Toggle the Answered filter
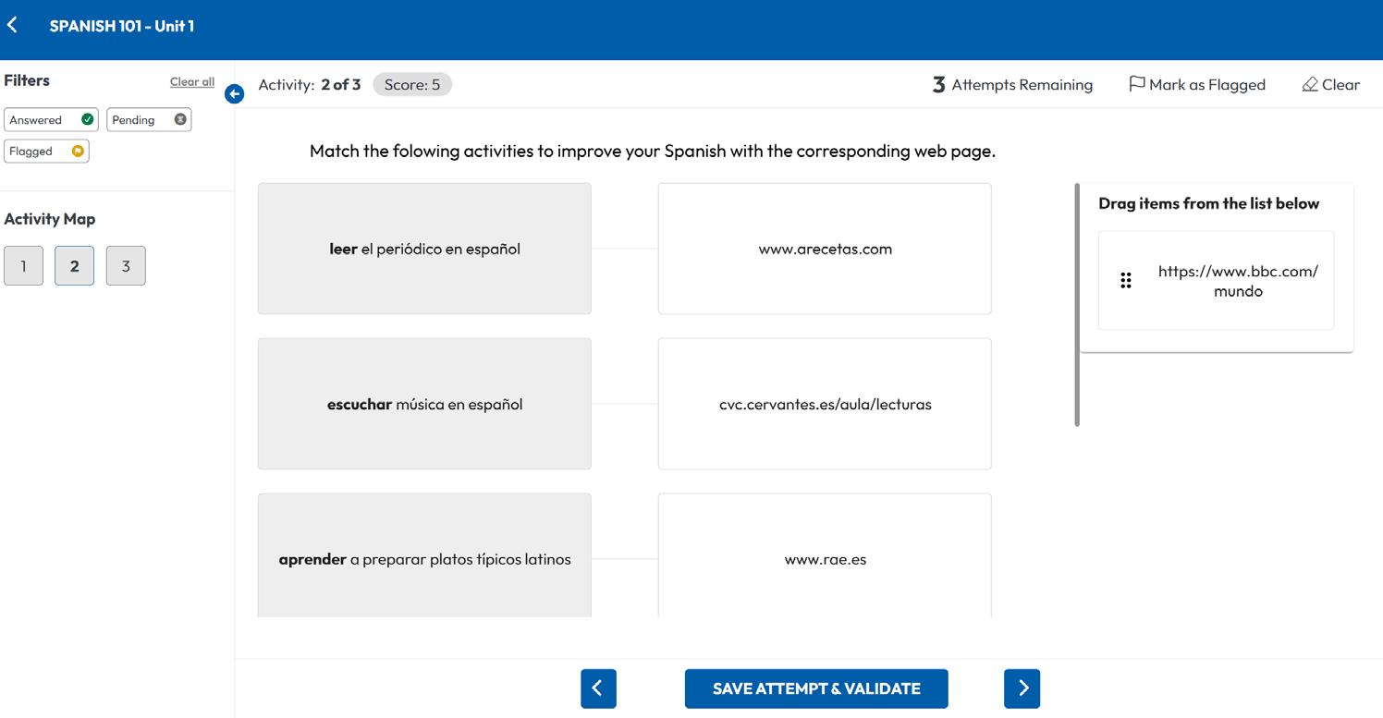Screen dimensions: 1383x718 (51, 120)
